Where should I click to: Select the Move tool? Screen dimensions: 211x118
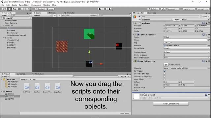tap(9, 9)
